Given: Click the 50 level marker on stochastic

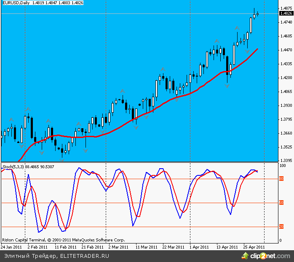Looking at the screenshot, I should [x=281, y=203].
